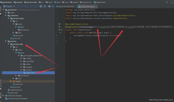This screenshot has height=102, width=174.
Task: Select the service package folder in eduservice
Action: 27,70
